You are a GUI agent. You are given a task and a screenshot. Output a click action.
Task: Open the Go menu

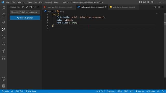(35, 2)
